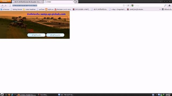Switch to Untitled - Mozilla Firefox taskbar button
This screenshot has width=172, height=96.
click(26, 95)
